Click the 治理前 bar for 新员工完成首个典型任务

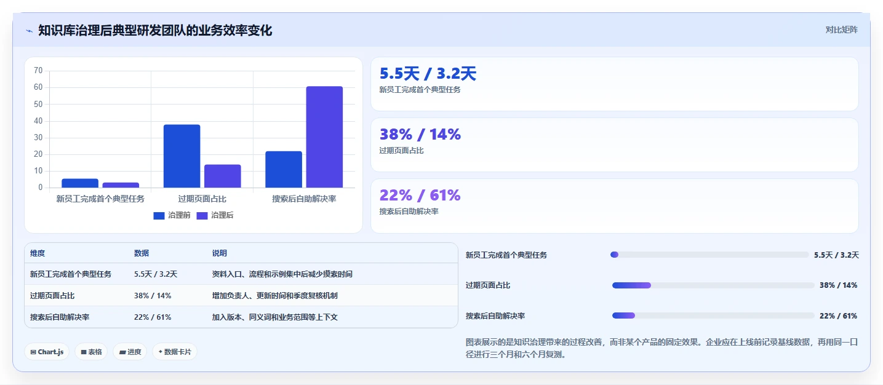click(80, 183)
